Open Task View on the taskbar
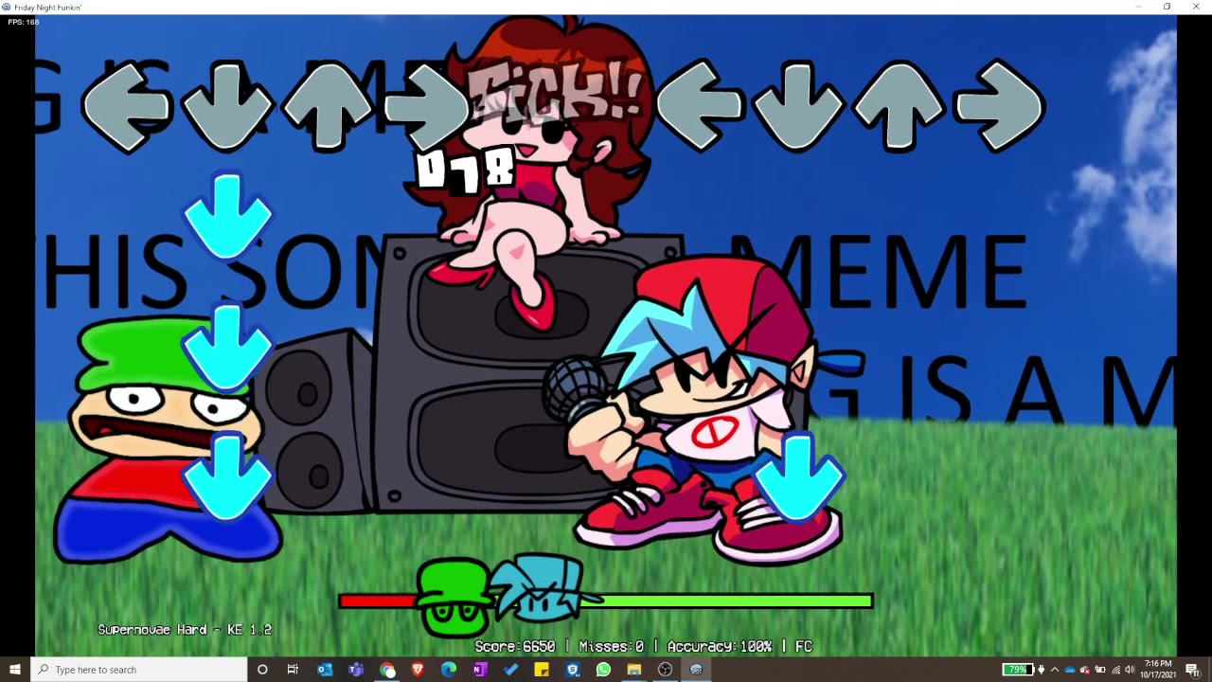The width and height of the screenshot is (1212, 682). (294, 670)
